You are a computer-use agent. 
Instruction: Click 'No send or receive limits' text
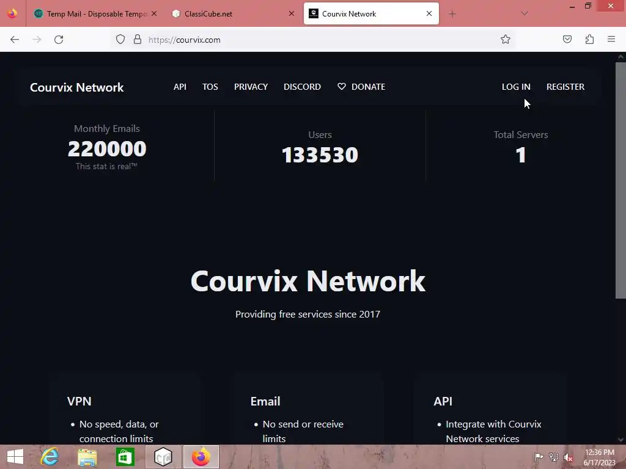303,432
